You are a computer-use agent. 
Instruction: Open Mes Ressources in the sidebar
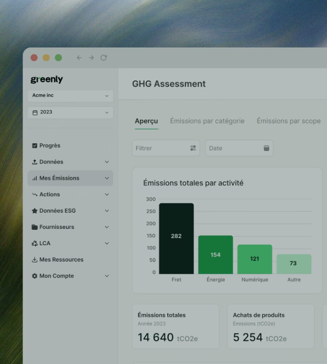(x=70, y=260)
